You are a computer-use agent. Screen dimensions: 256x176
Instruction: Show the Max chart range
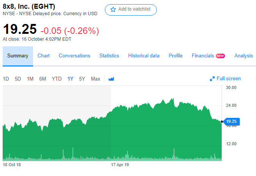[x=95, y=79]
